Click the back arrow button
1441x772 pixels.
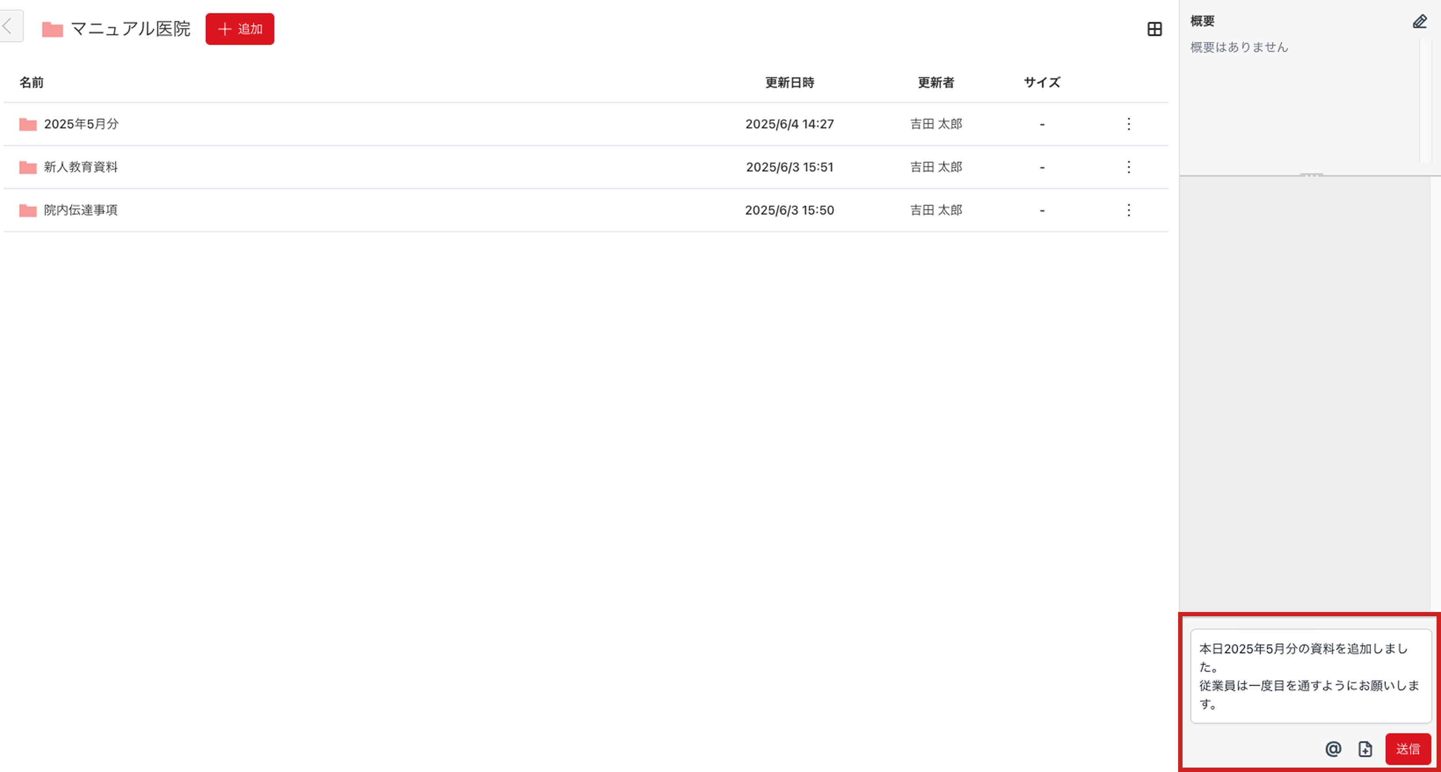(x=10, y=26)
